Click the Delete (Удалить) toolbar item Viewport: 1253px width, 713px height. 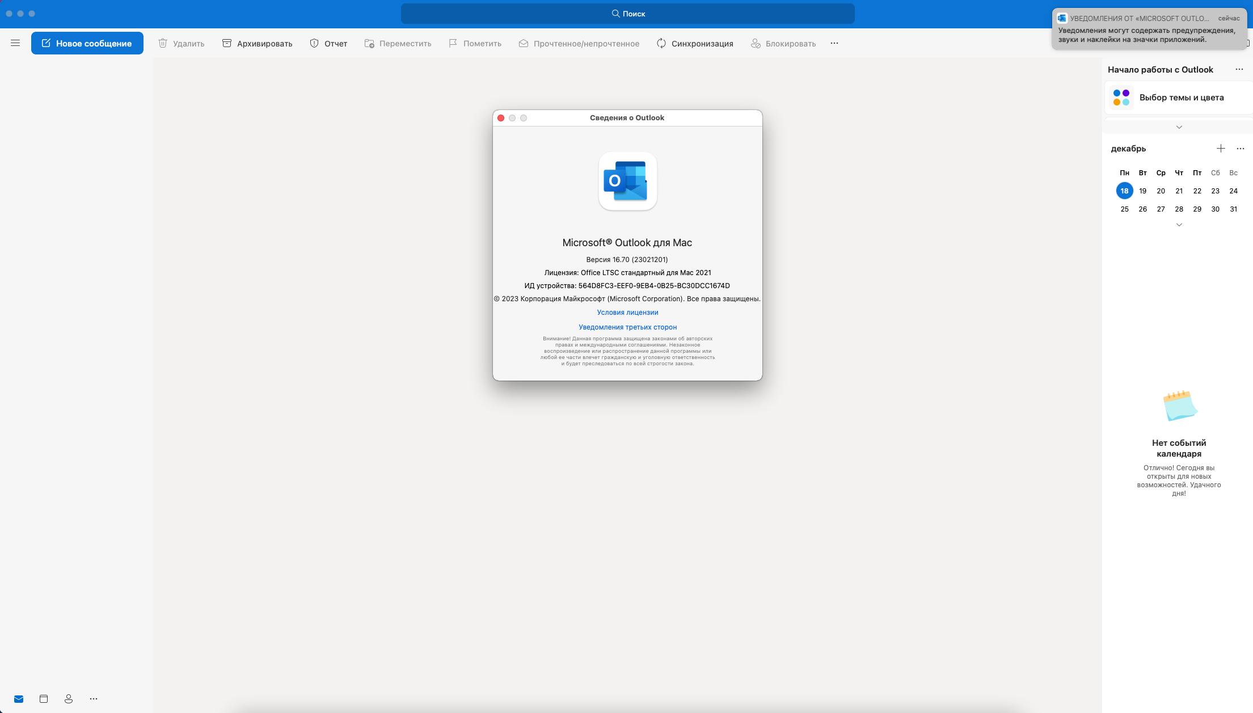[x=181, y=43]
